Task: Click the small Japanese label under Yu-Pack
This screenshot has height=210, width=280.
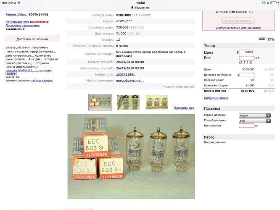Action: pos(11,73)
